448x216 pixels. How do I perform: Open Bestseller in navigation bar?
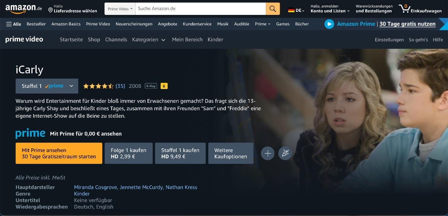click(36, 24)
